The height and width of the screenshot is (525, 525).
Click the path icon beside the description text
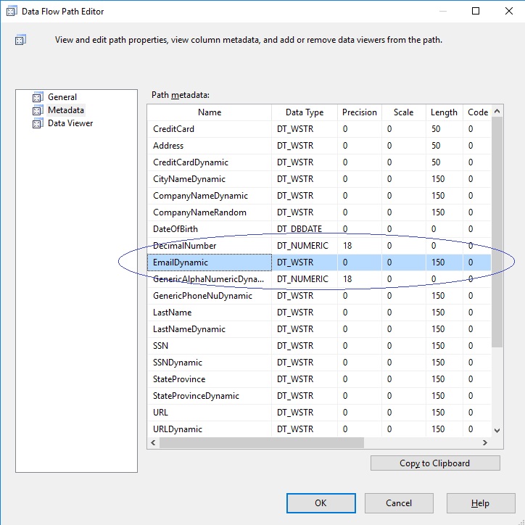tap(20, 40)
